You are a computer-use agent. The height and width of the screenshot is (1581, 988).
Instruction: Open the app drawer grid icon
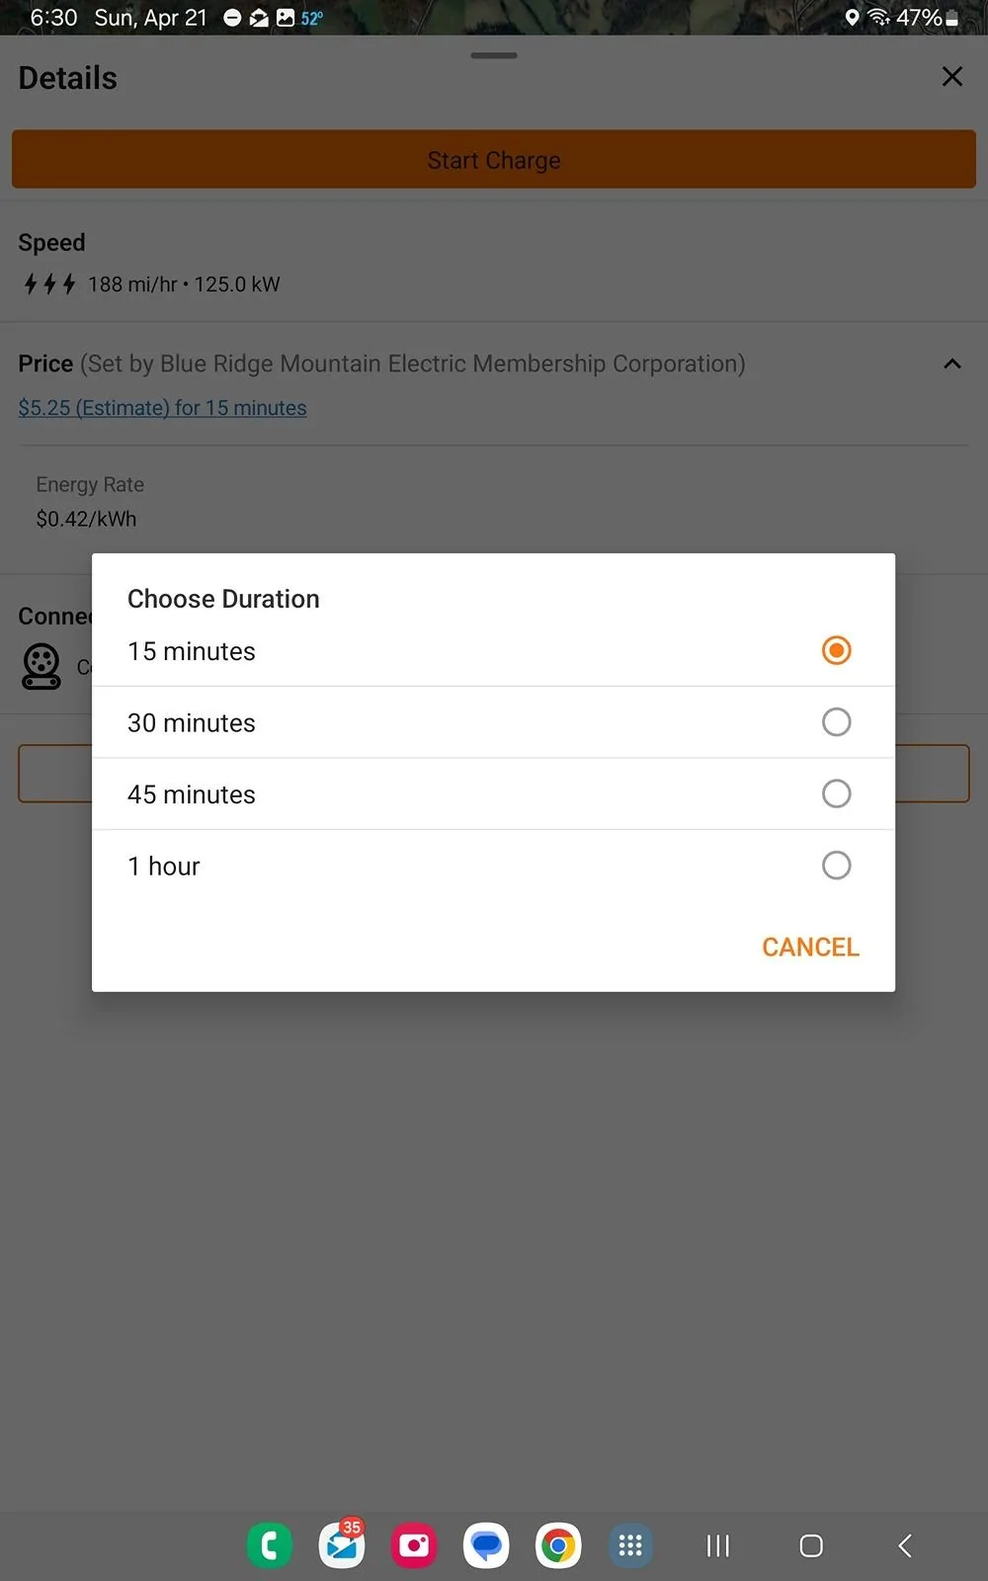(x=630, y=1545)
